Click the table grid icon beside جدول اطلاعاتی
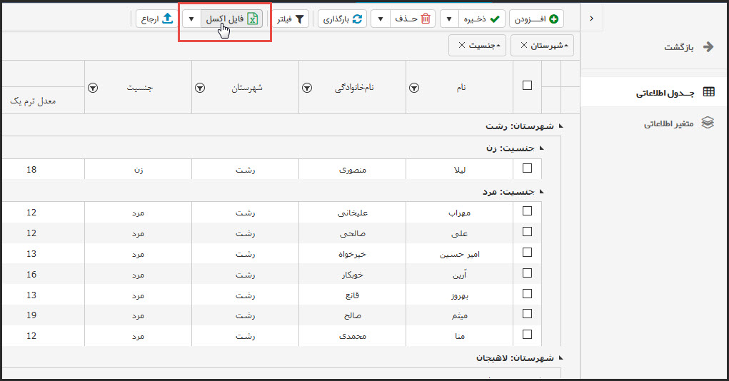Viewport: 729px width, 381px height. coord(708,92)
